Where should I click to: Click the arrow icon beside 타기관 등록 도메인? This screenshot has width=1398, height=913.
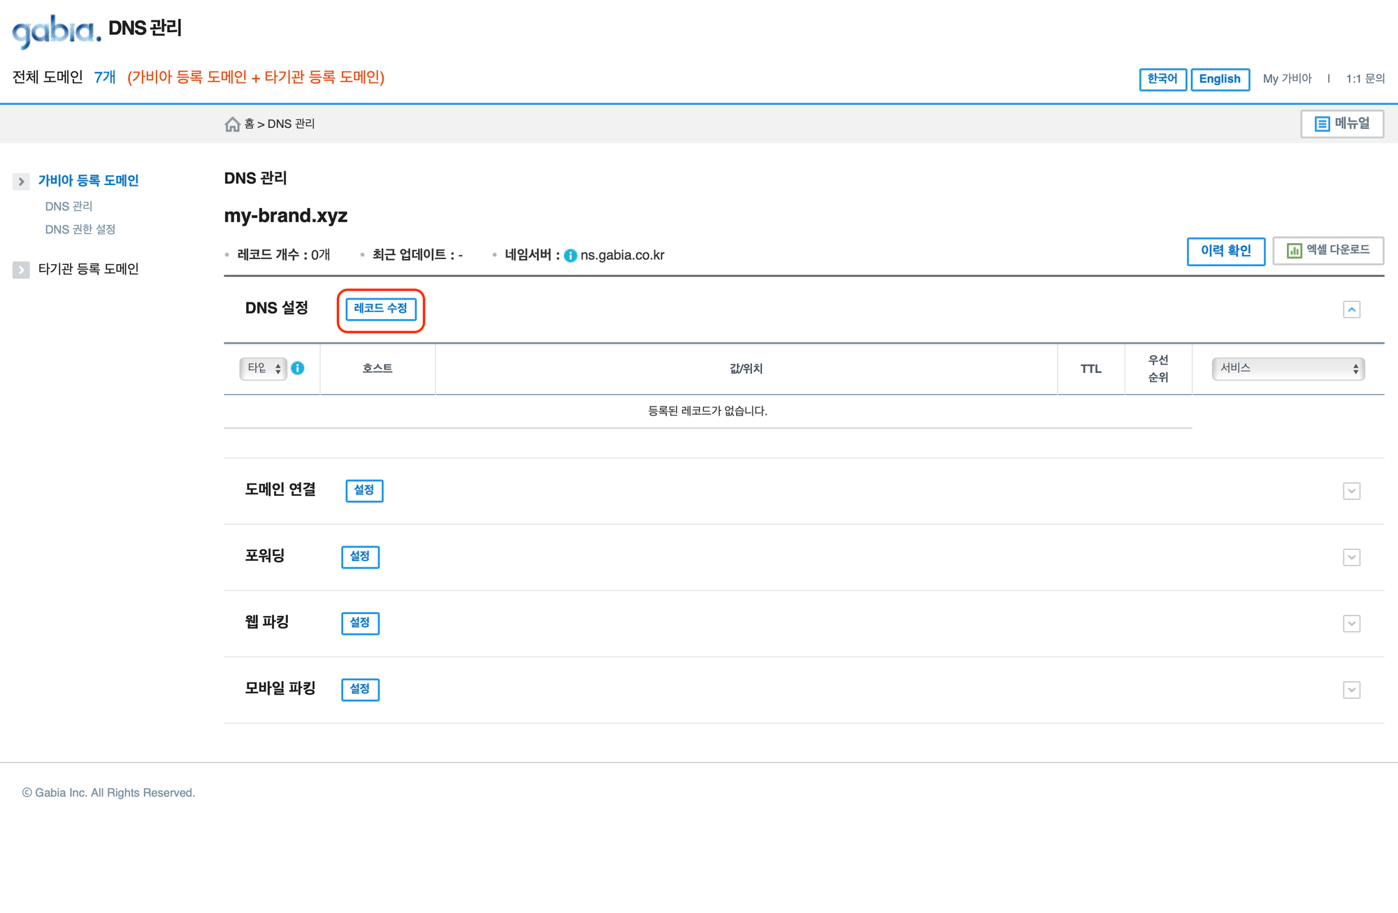coord(21,270)
